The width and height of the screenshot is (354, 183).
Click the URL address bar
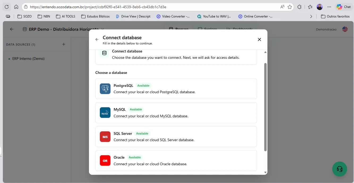coord(154,7)
